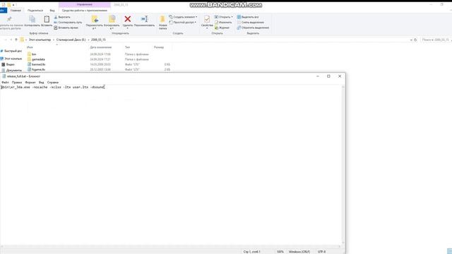Choose Вставить ярлык in the ribbon
Screen dimensions: 452x254
coord(66,28)
